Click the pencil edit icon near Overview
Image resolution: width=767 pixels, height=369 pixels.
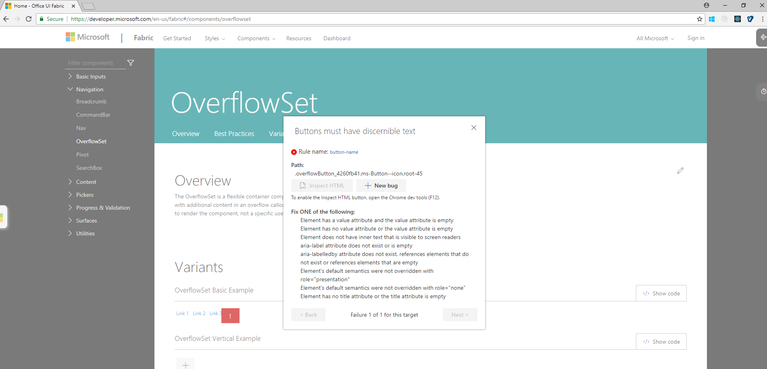click(x=680, y=170)
